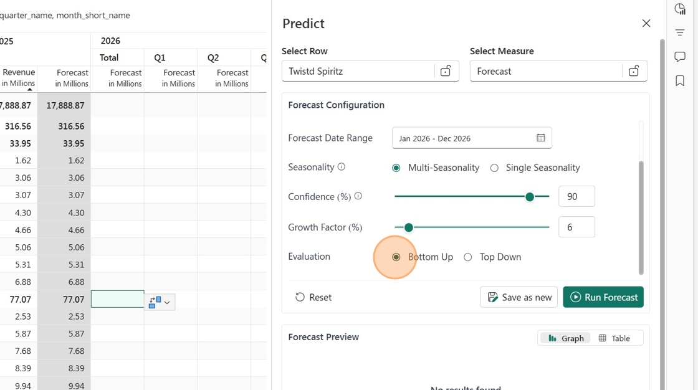Screen dimensions: 698x390
Task: Choose Top Down evaluation
Action: pyautogui.click(x=492, y=257)
